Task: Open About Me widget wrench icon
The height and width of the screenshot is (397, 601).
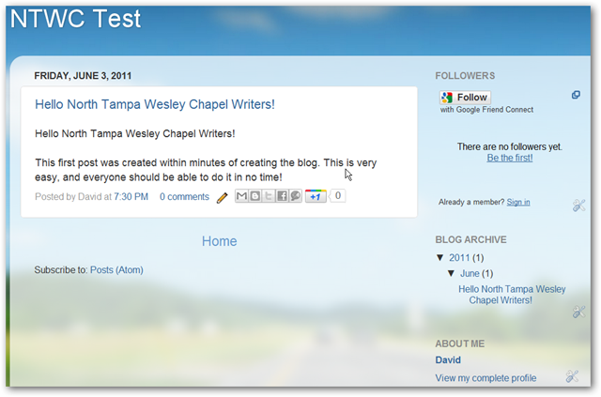Action: (x=572, y=377)
